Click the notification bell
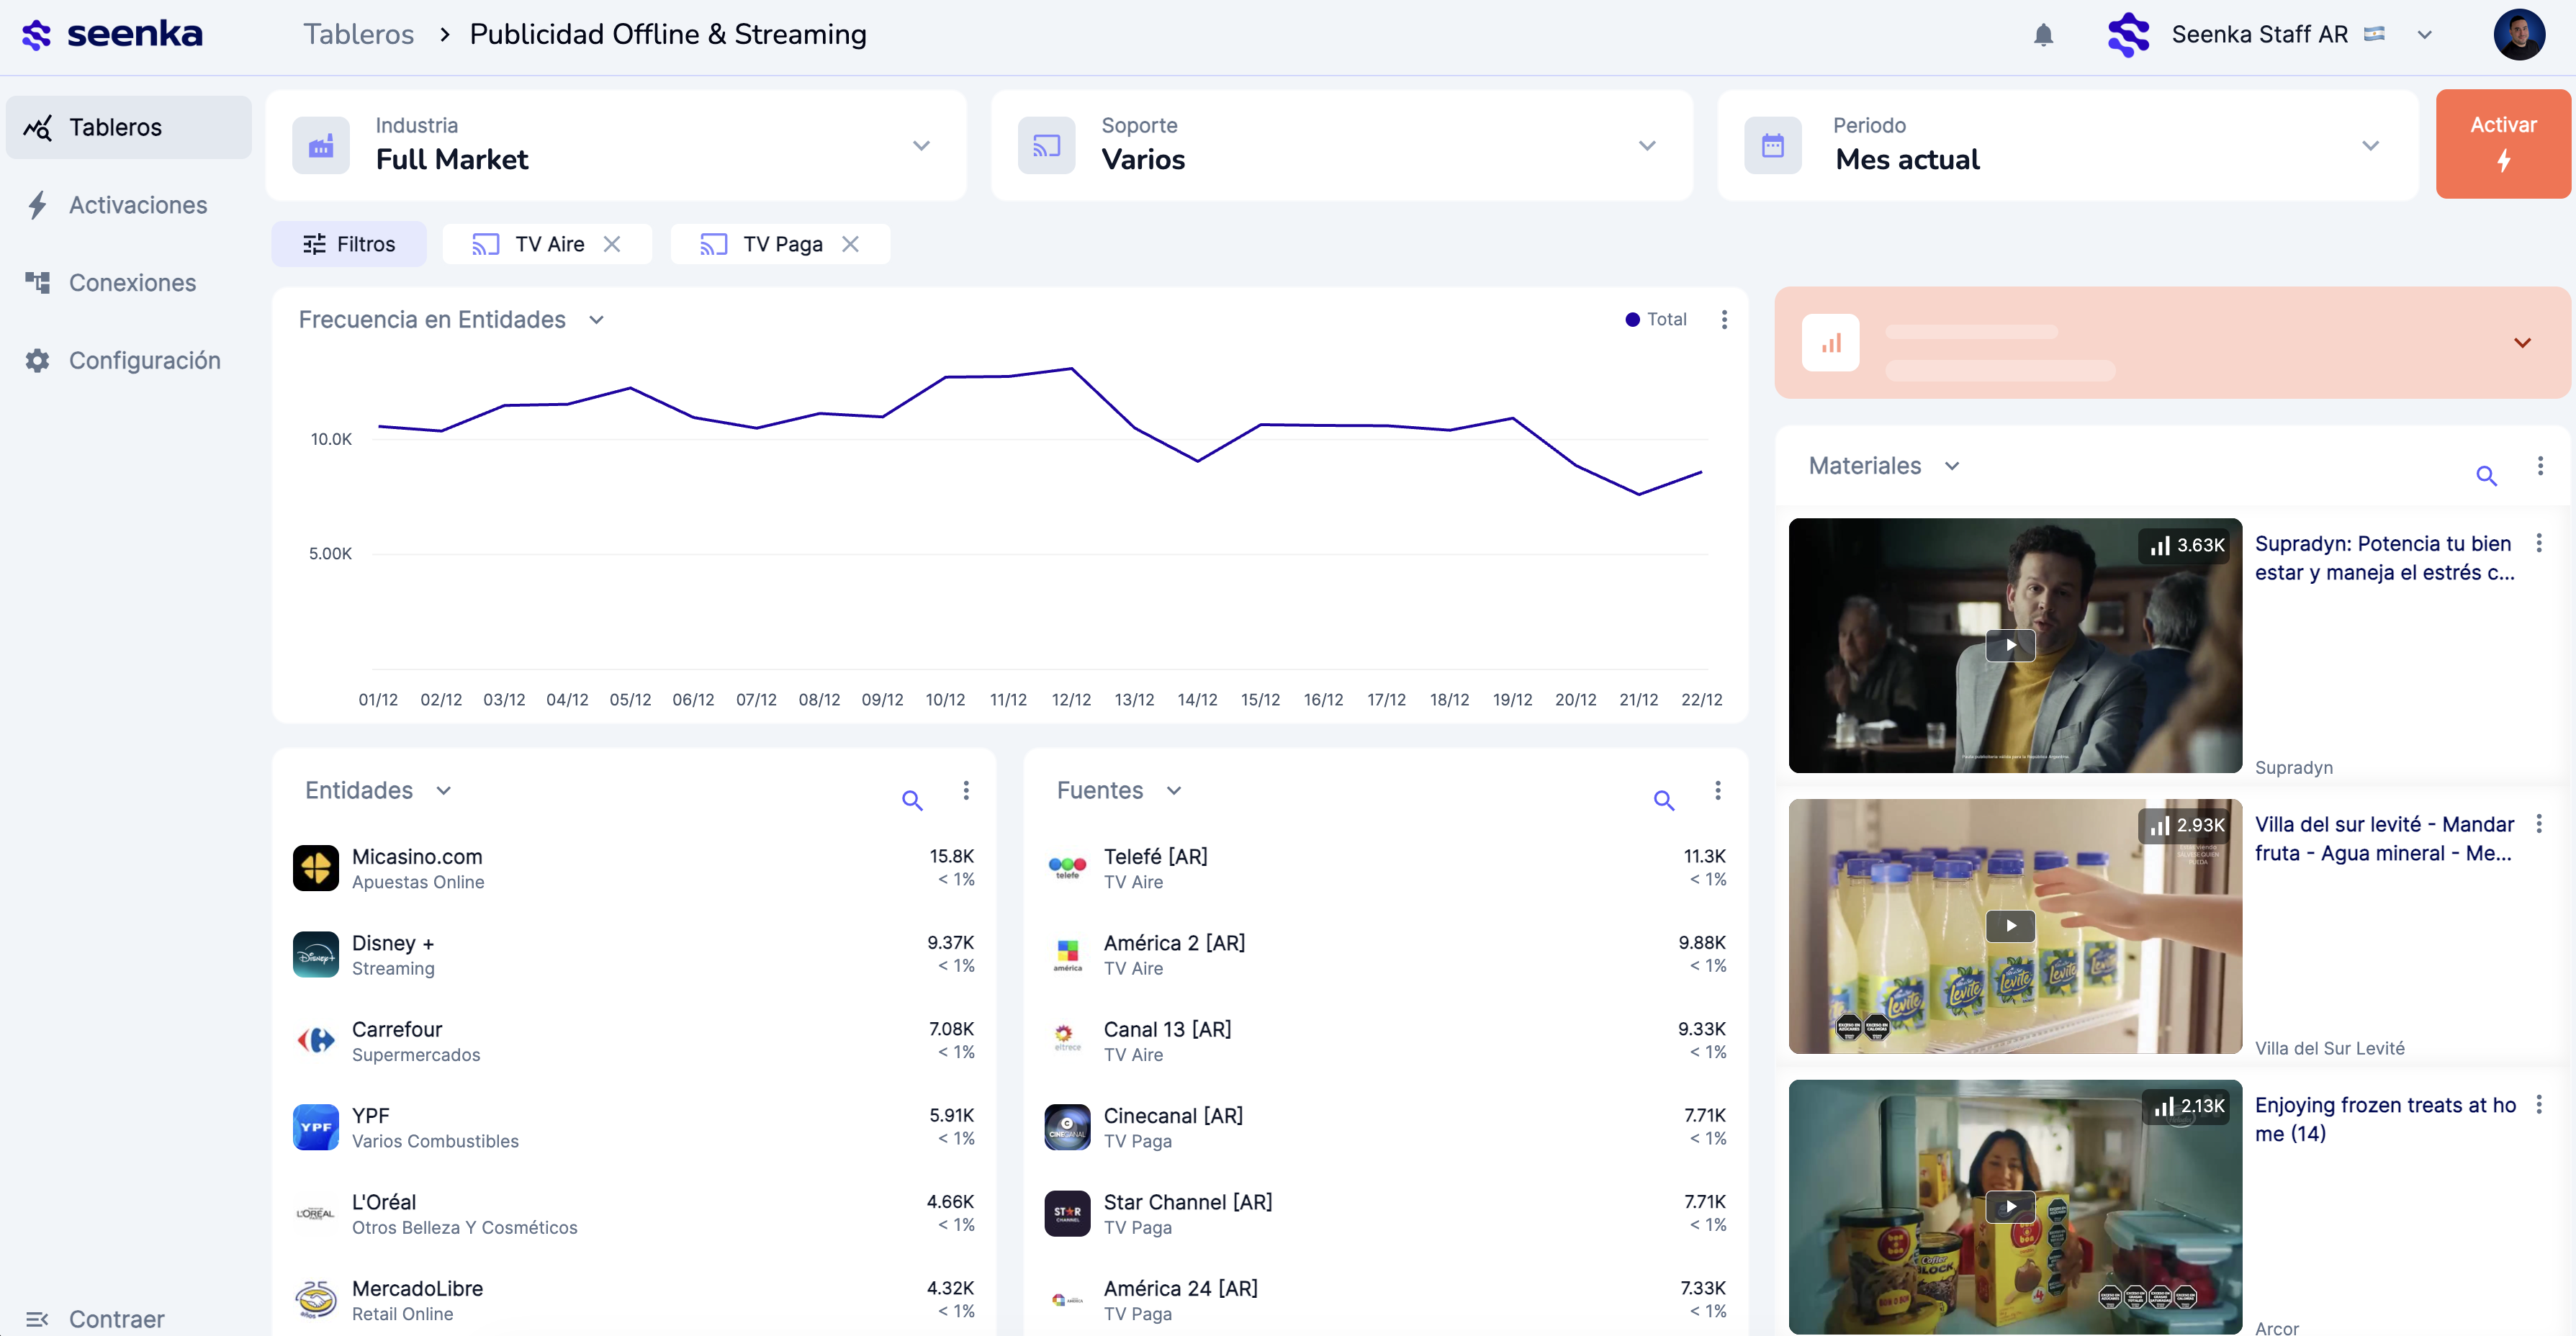Viewport: 2576px width, 1336px height. click(x=2044, y=34)
